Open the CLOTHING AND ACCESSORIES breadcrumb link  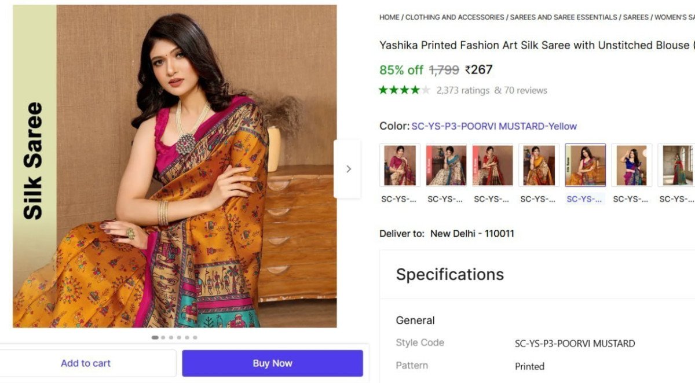(x=454, y=17)
